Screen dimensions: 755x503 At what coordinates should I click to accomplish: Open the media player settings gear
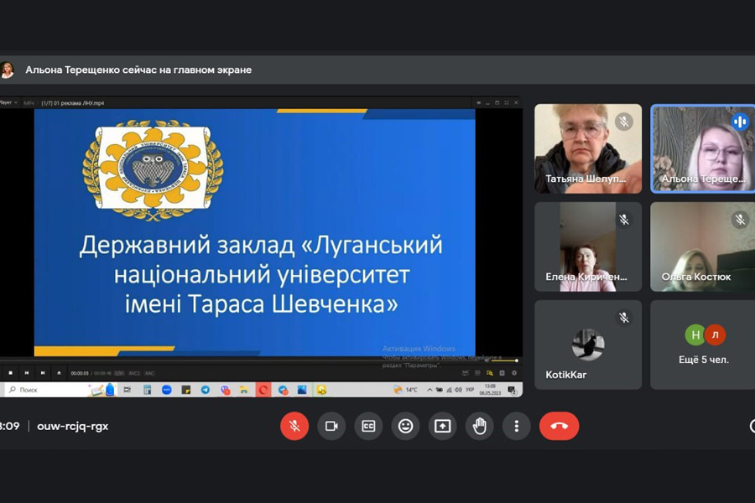(514, 373)
